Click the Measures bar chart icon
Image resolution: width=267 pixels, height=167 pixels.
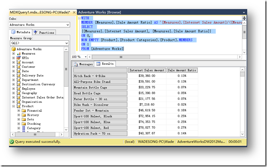pos(18,54)
